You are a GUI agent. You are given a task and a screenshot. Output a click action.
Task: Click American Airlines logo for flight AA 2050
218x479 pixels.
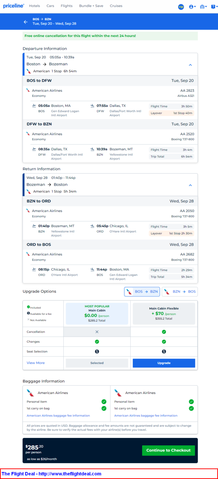click(28, 211)
